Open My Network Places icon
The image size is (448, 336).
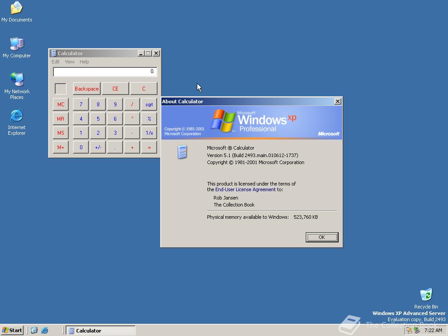[17, 86]
